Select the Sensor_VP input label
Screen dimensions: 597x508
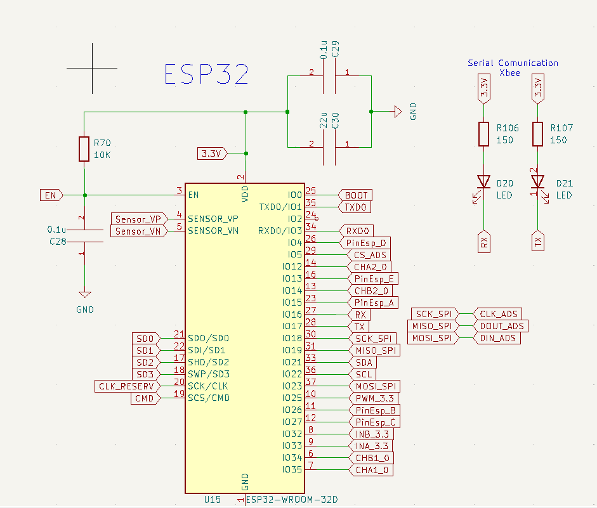click(x=138, y=219)
